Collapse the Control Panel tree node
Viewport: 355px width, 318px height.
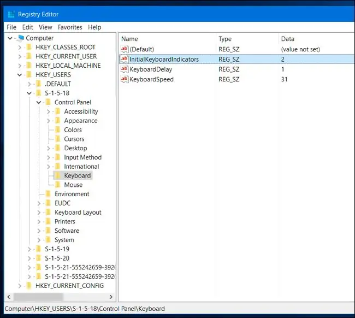(39, 102)
